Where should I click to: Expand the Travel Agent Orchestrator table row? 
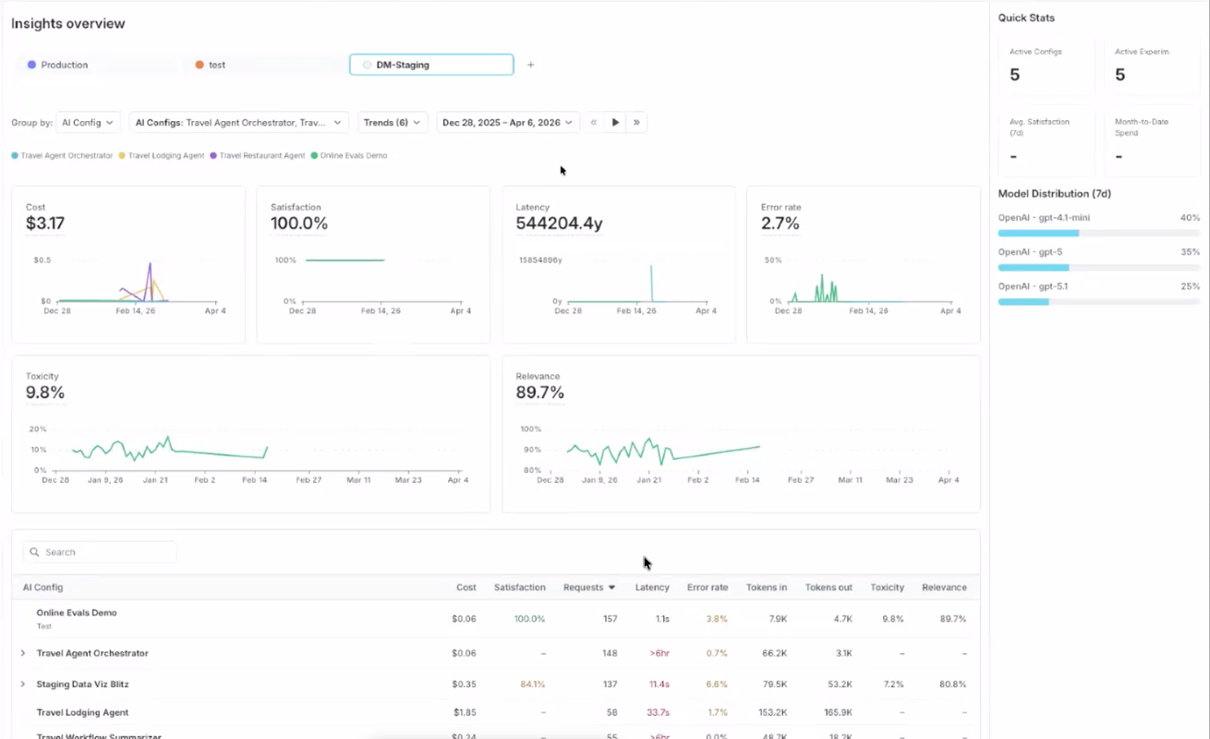[x=22, y=653]
